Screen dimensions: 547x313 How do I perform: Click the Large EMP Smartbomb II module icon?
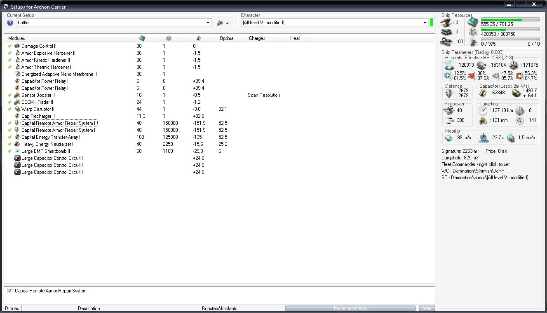[x=17, y=151]
